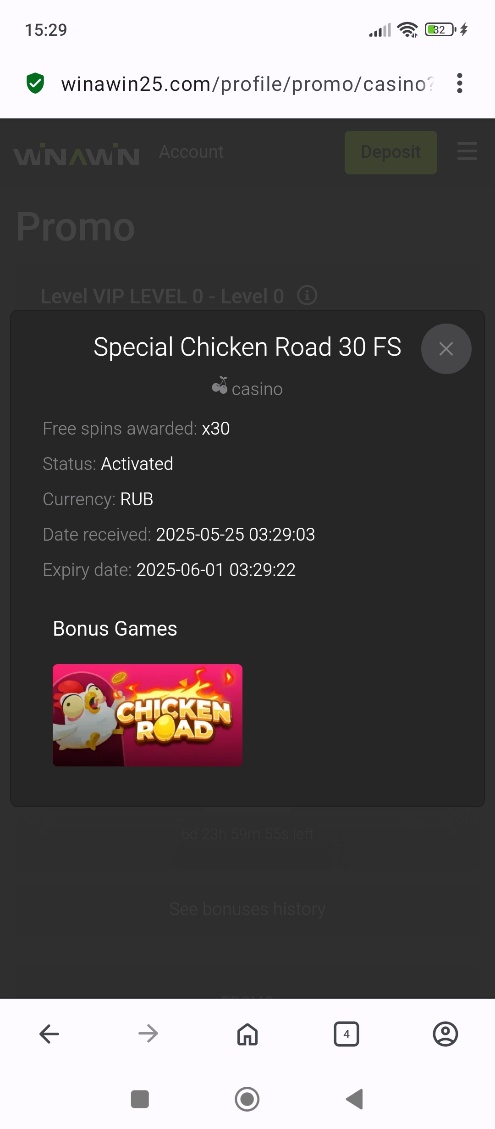
Task: Open See bonuses history link
Action: click(x=247, y=909)
